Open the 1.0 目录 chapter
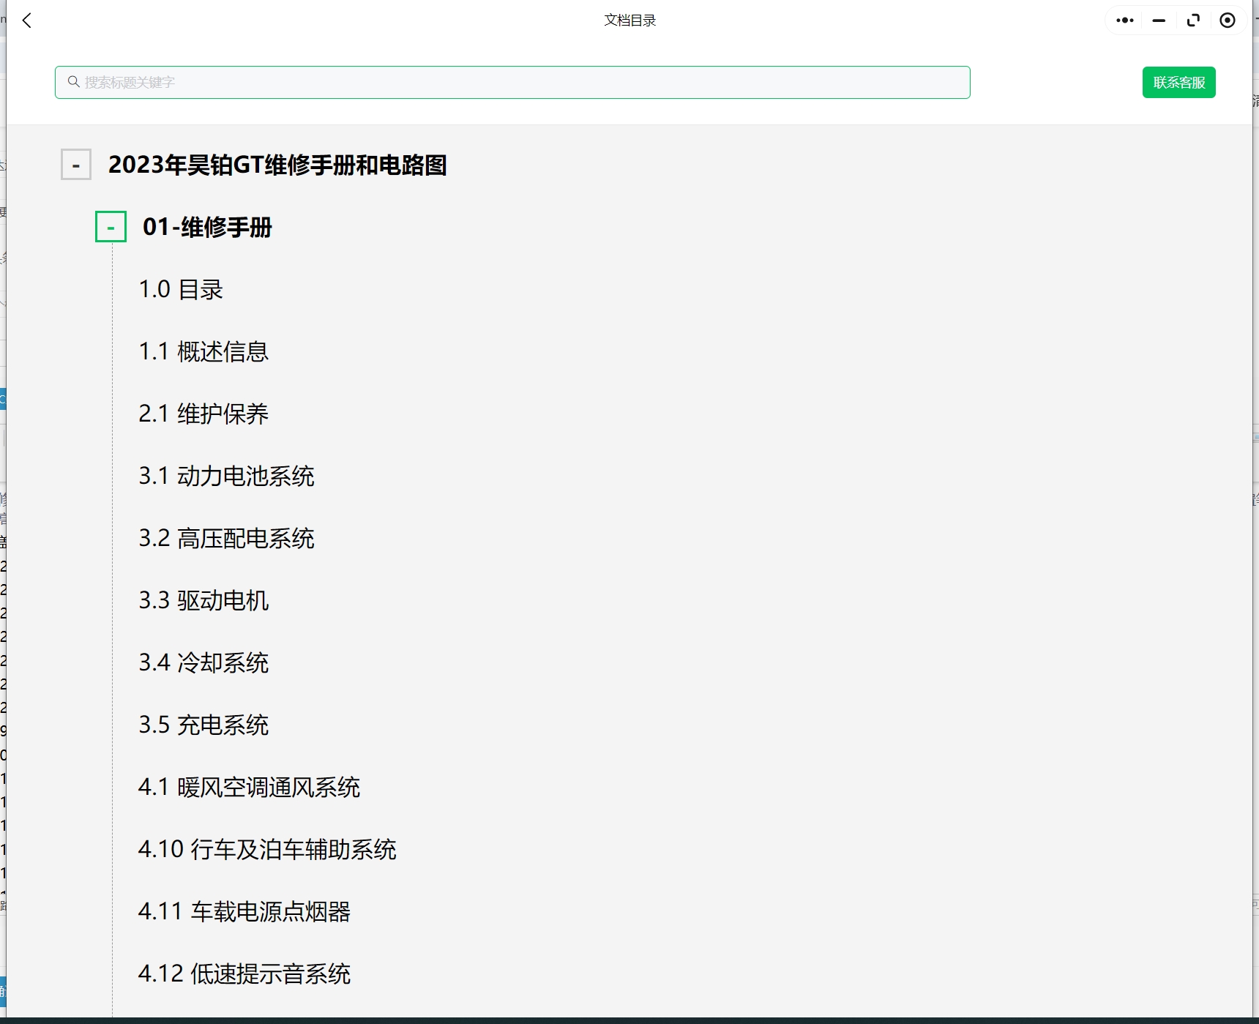 pyautogui.click(x=182, y=289)
